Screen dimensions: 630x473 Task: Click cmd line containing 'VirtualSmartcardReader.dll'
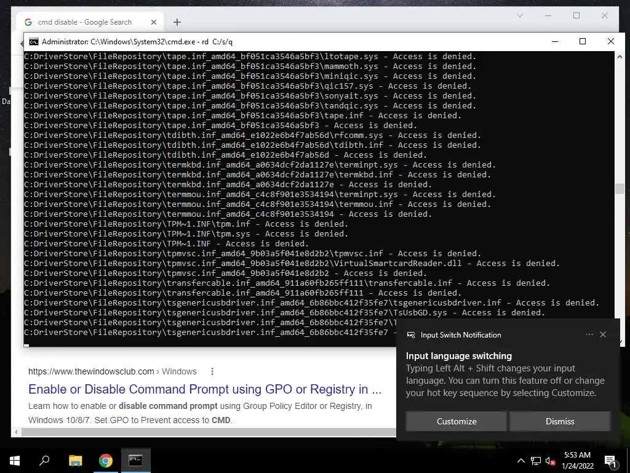tap(292, 264)
